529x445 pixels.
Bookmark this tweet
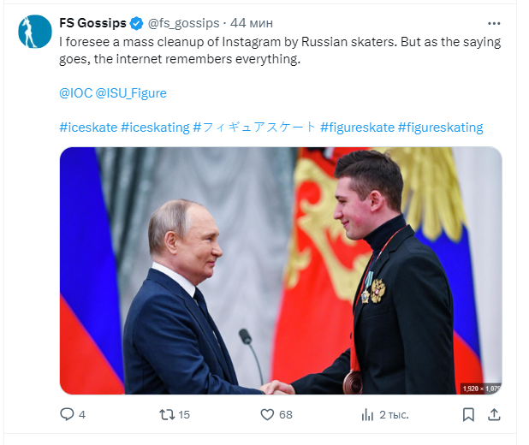coord(468,415)
